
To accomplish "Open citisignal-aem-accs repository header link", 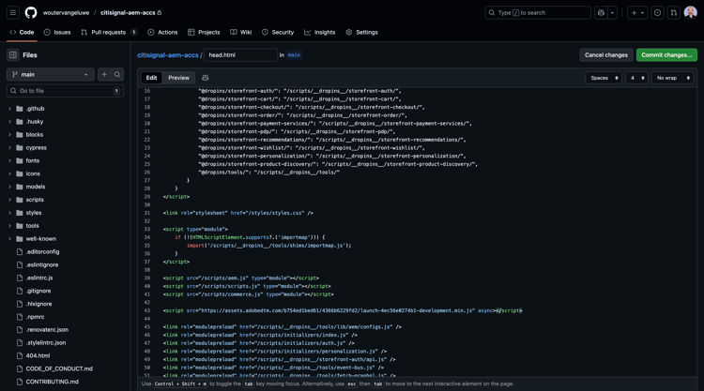I will click(128, 12).
